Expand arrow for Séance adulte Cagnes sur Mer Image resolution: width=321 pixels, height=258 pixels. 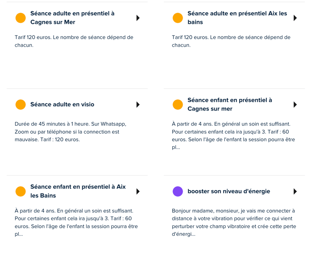(138, 18)
